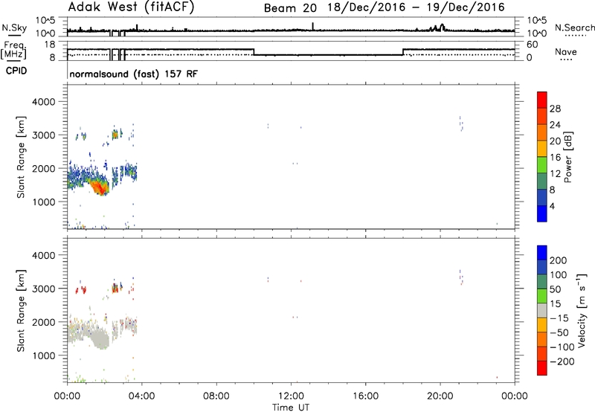Pick the green Power segment between 12 and 16
The width and height of the screenshot is (595, 412).
(x=542, y=165)
